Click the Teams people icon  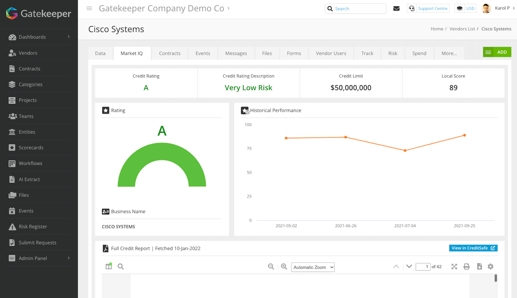tap(13, 116)
